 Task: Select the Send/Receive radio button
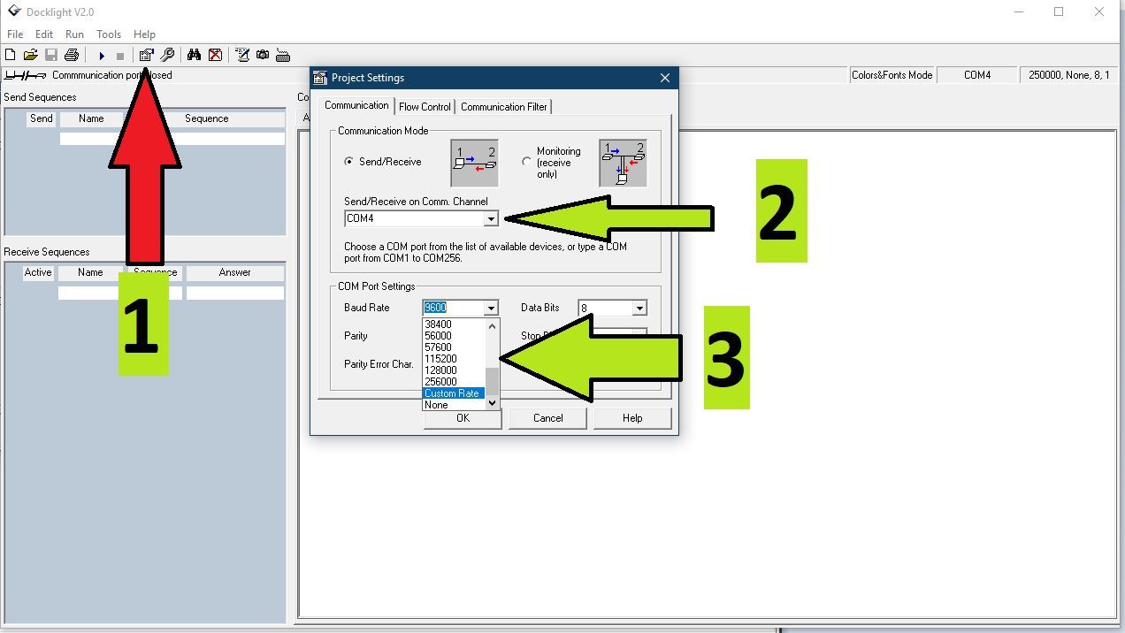point(349,162)
